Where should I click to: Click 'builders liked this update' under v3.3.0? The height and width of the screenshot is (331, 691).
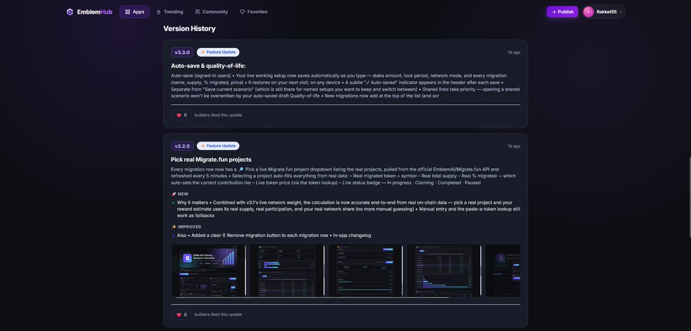pyautogui.click(x=218, y=115)
